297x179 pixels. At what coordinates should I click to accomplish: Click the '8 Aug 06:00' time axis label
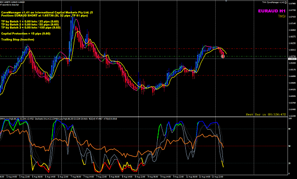pyautogui.click(x=115, y=177)
